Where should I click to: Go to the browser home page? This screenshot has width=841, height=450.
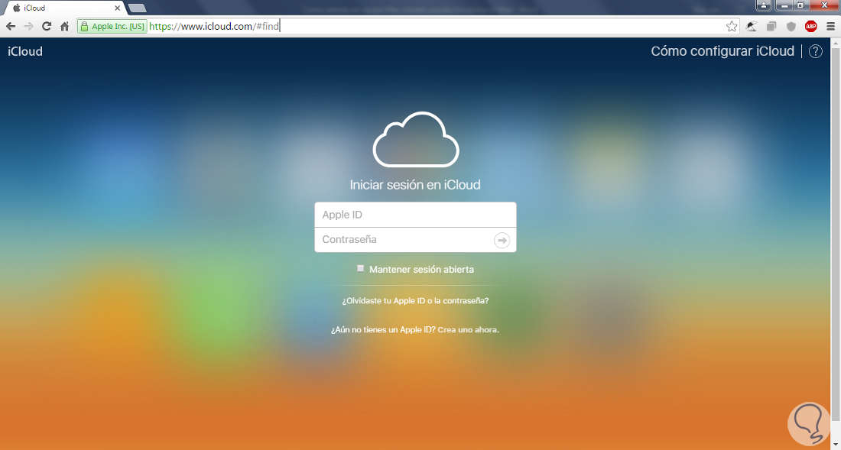pyautogui.click(x=64, y=26)
